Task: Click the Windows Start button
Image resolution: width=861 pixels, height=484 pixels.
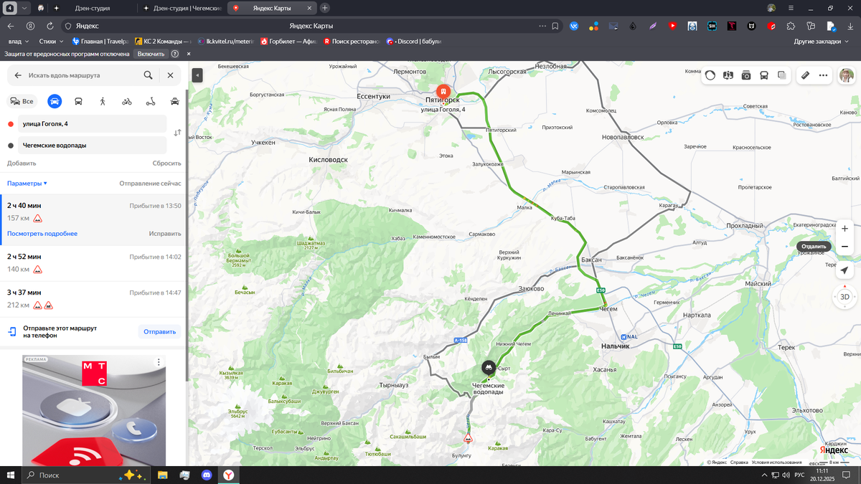Action: click(x=11, y=475)
